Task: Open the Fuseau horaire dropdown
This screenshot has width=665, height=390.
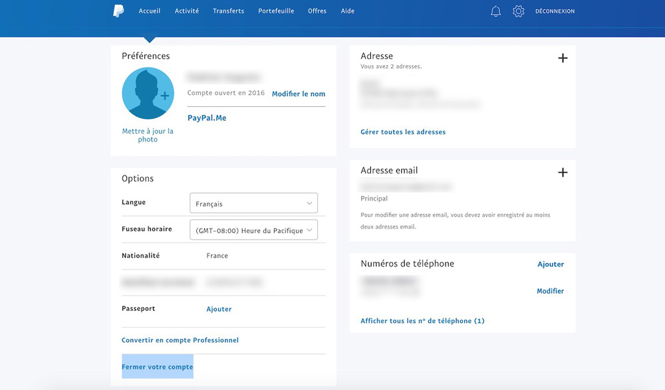Action: [253, 230]
